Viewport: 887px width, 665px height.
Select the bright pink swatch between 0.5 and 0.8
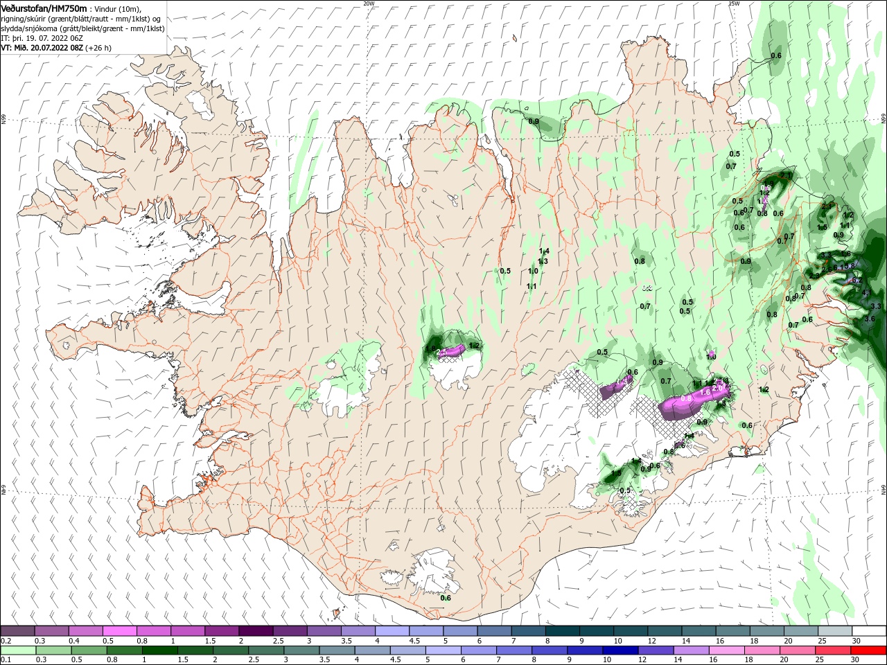[x=119, y=631]
